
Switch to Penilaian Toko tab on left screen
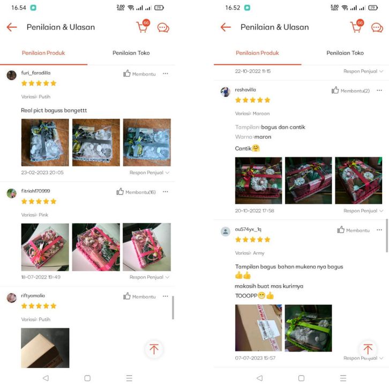[131, 53]
